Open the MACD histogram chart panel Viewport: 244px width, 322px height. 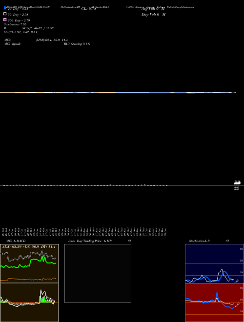[29, 302]
